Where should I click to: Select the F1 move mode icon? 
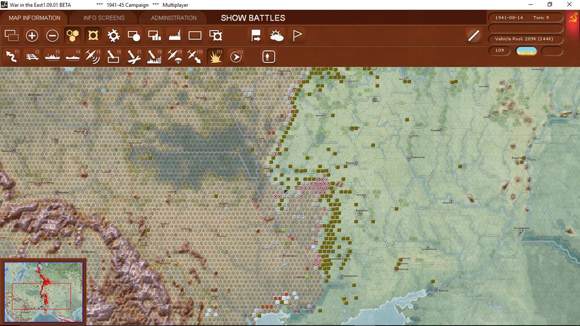[x=11, y=56]
